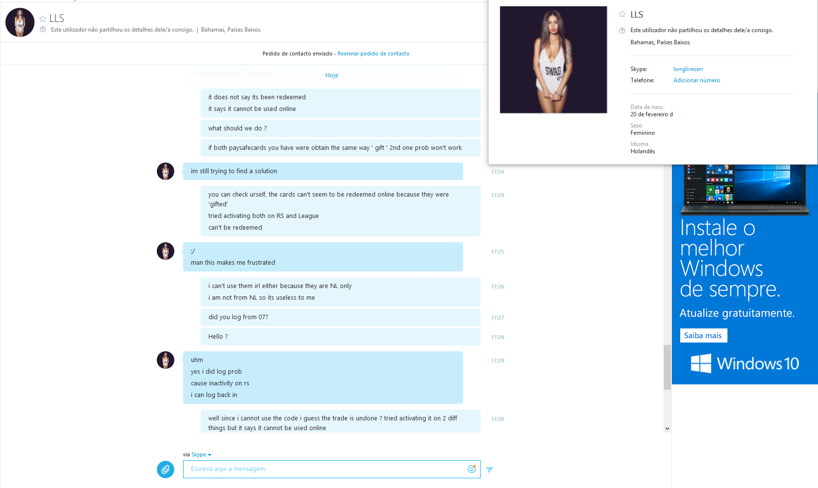Click the Windows 10 logo in ad
The width and height of the screenshot is (818, 488).
point(744,363)
